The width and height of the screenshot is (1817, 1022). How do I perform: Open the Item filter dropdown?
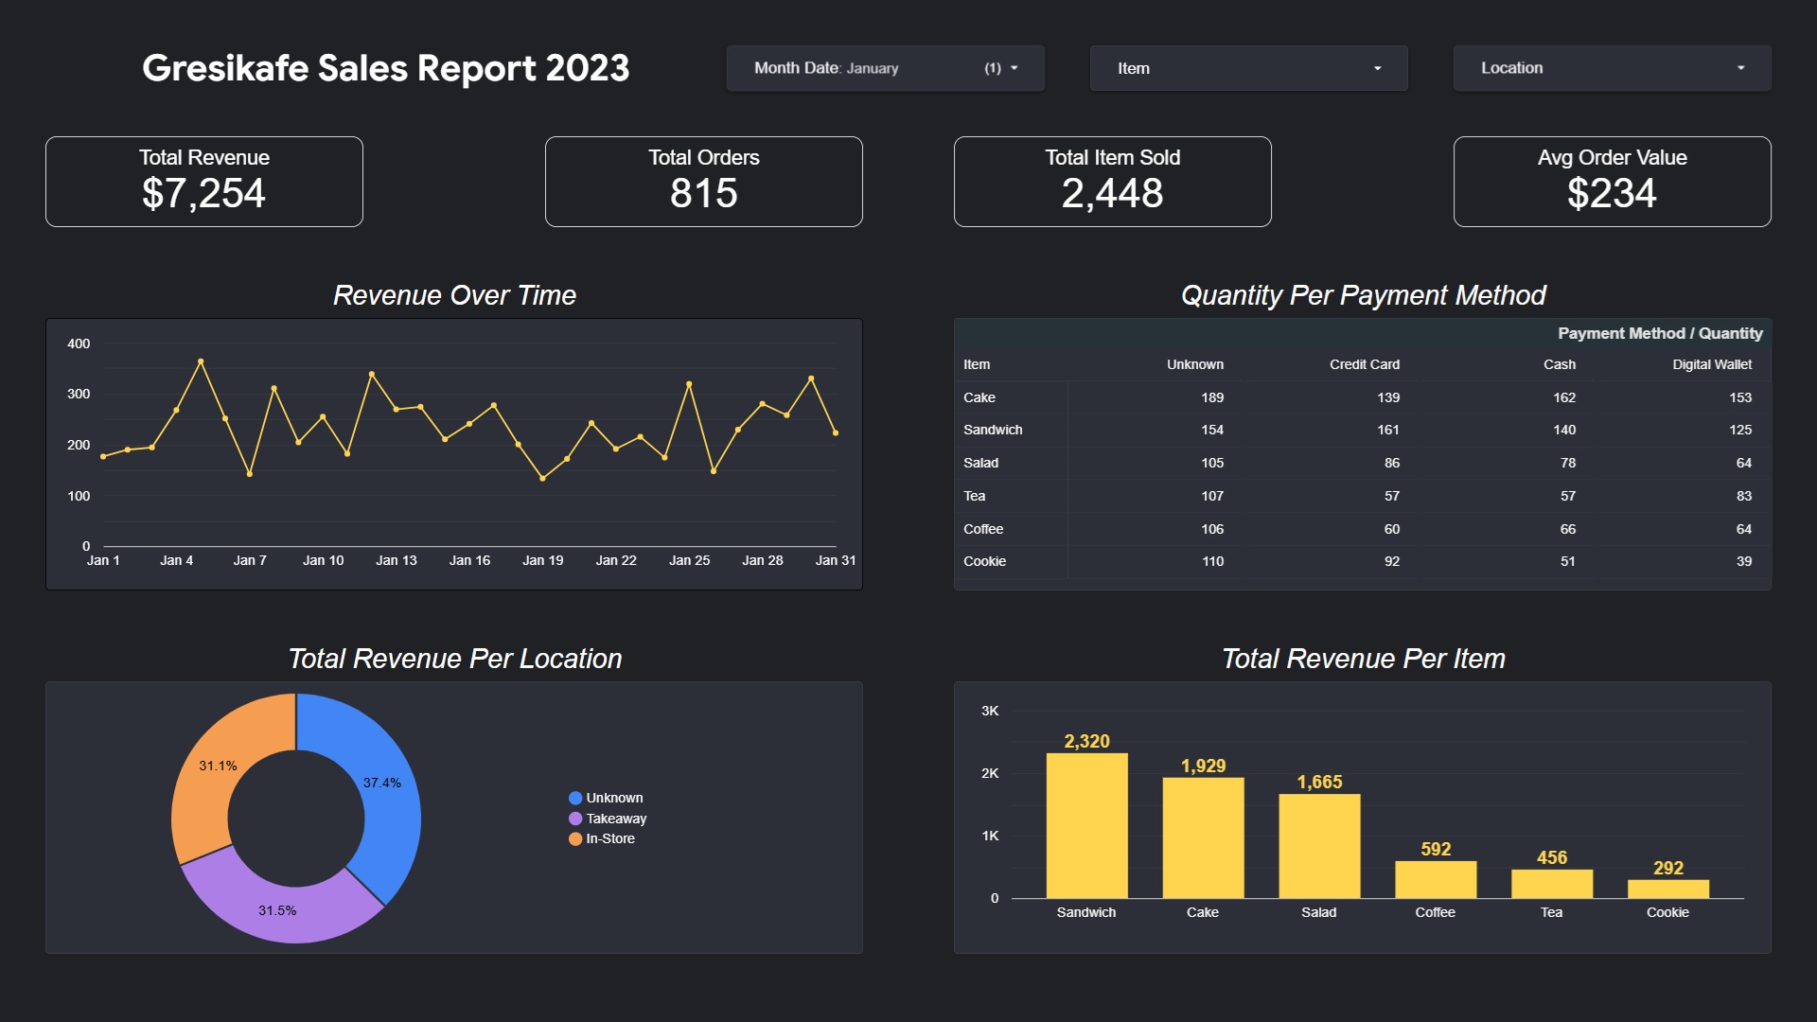(x=1248, y=67)
